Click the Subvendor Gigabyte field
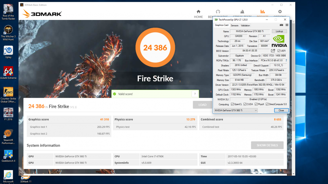 [239, 56]
